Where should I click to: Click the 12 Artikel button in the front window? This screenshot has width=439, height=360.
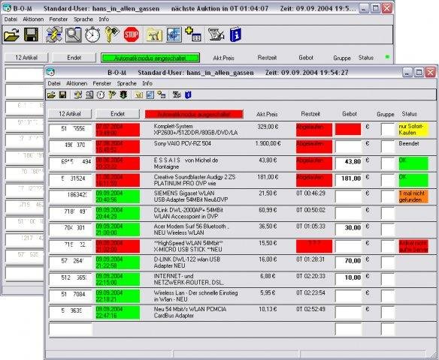click(70, 114)
